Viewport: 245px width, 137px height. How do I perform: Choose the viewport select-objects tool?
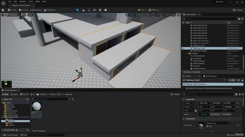127,15
